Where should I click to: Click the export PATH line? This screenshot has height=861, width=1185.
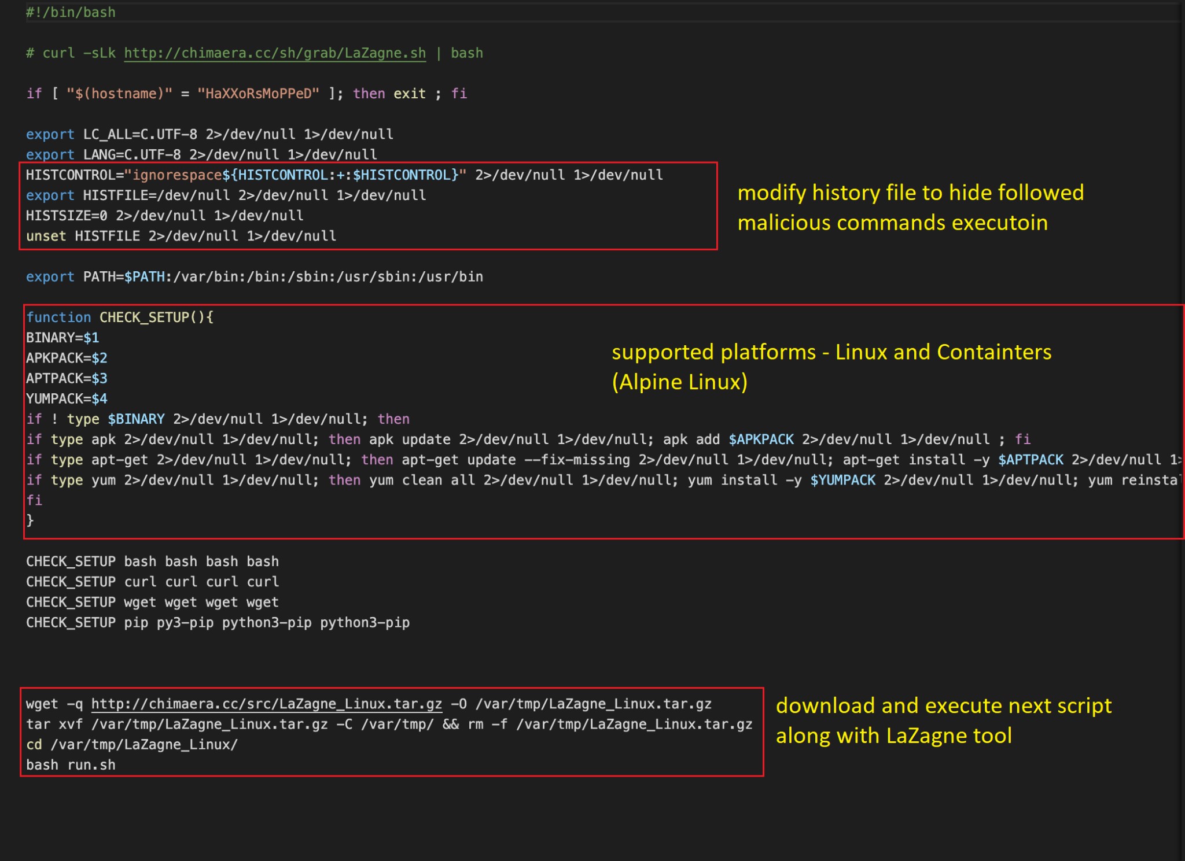pos(255,277)
